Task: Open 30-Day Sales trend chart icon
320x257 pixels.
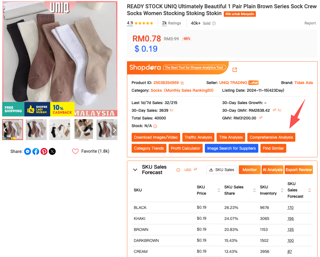Action: pos(172,110)
